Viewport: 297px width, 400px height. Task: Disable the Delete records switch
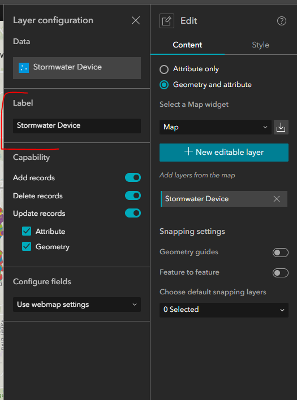tap(133, 195)
